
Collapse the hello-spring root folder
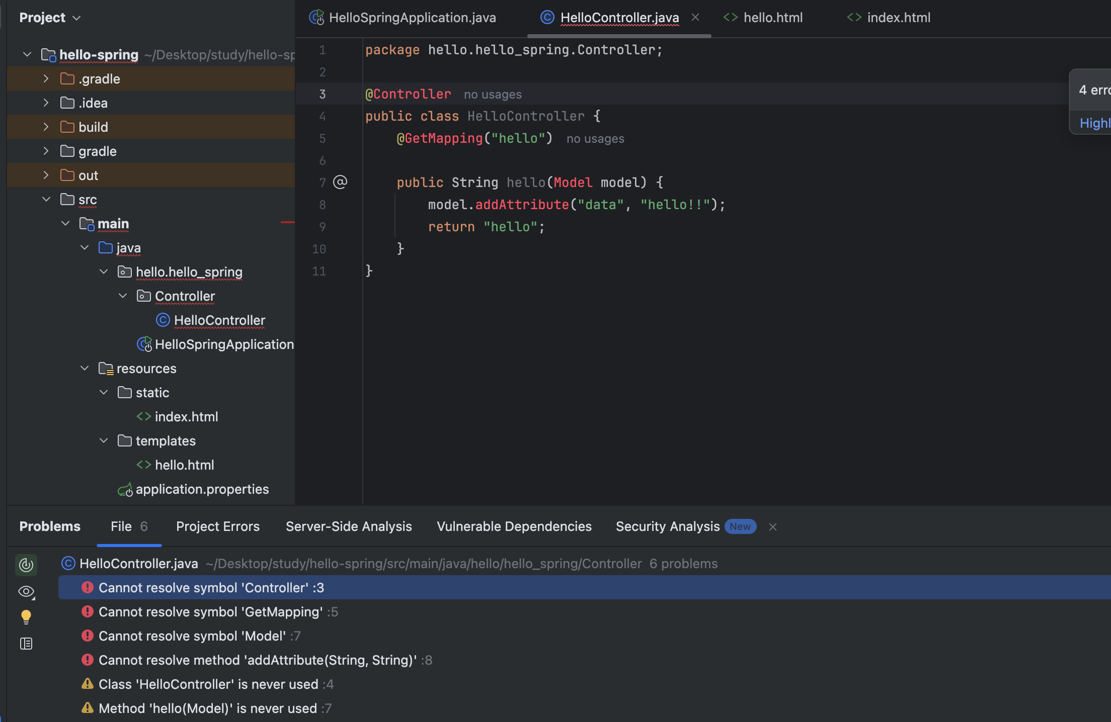(x=27, y=54)
